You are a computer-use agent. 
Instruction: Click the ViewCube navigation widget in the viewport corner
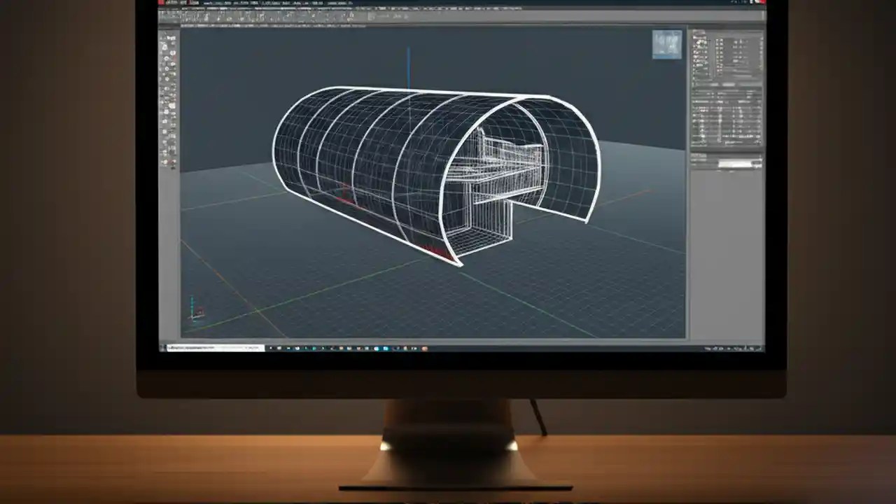[x=666, y=43]
